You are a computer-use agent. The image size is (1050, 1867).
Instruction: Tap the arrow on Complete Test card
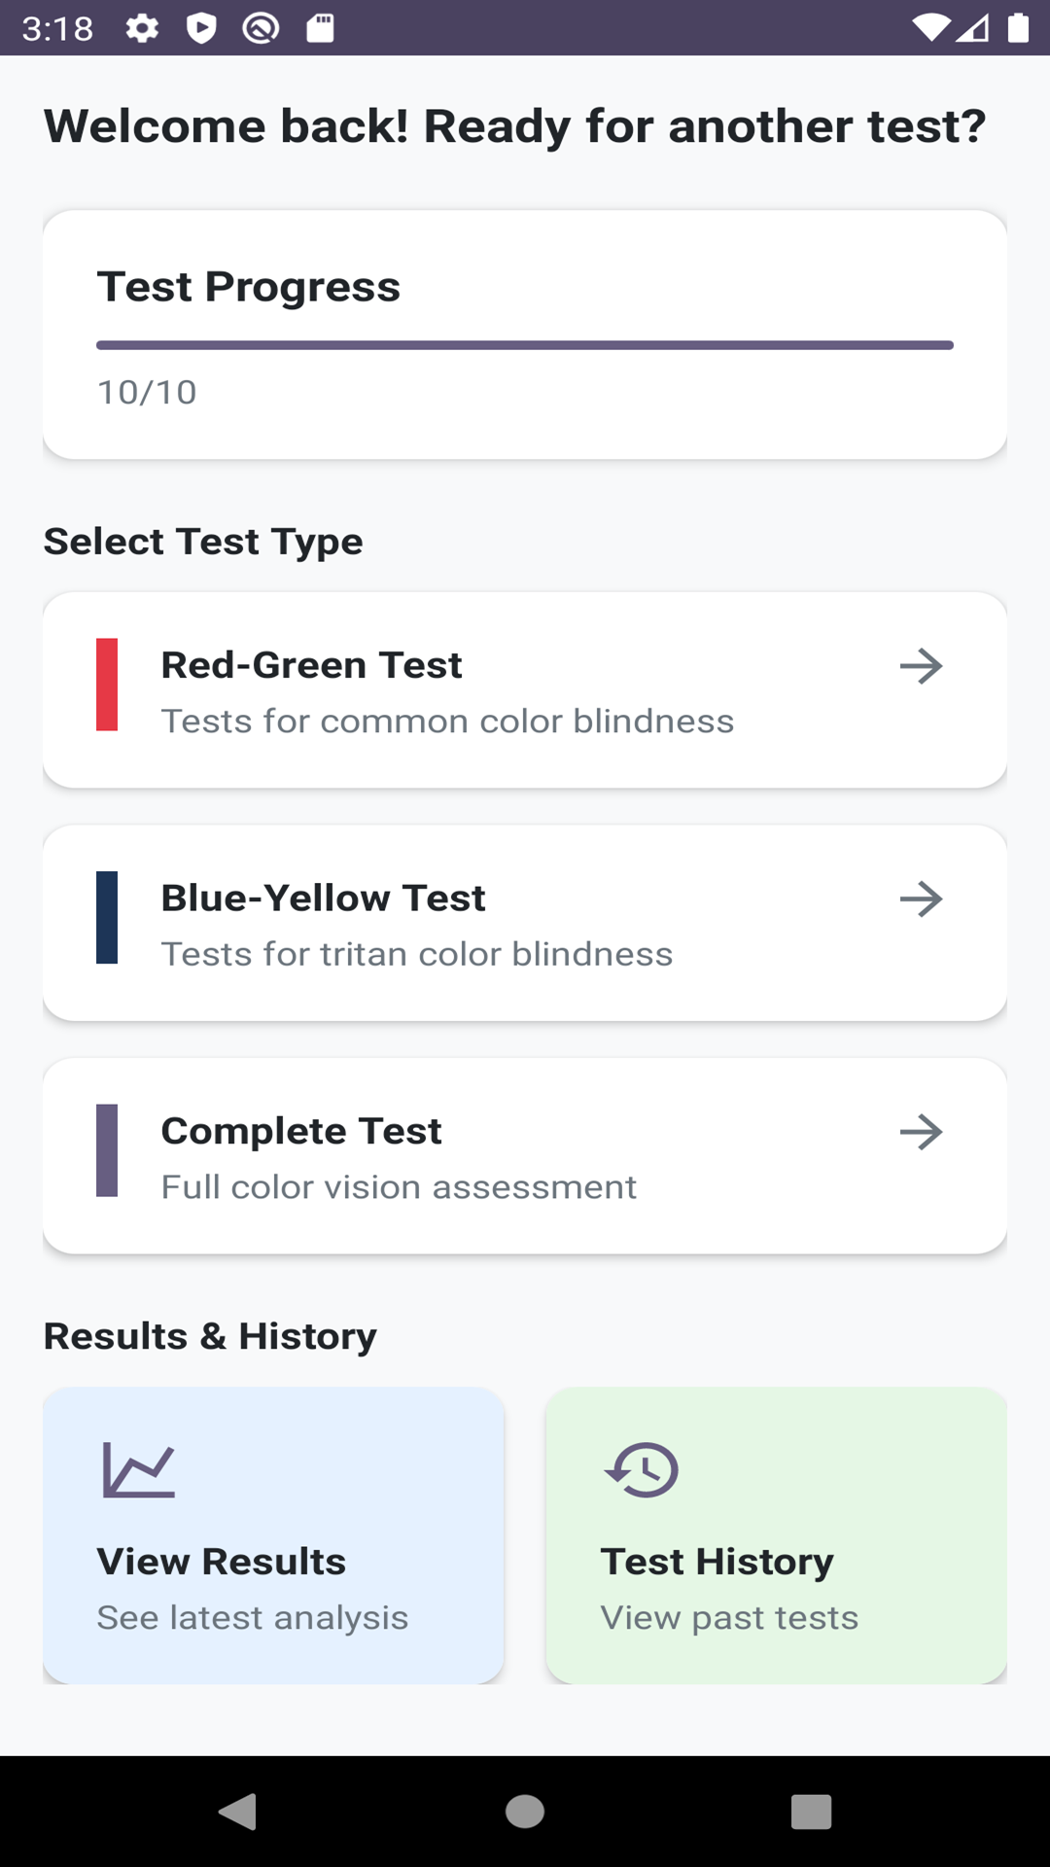click(921, 1132)
